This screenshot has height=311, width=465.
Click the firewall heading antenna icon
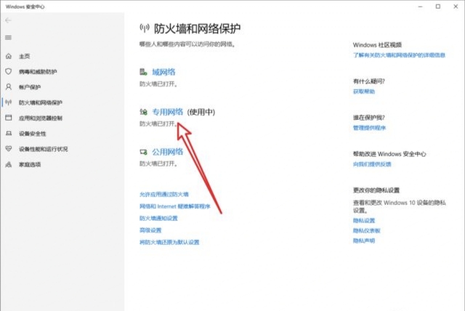[x=145, y=28]
